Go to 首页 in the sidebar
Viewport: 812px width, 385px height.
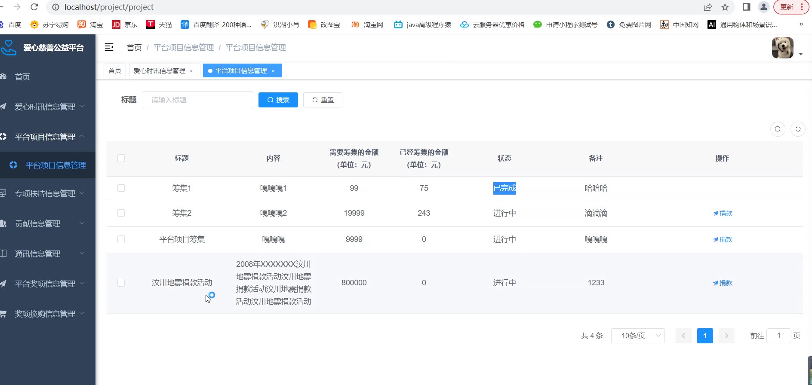(x=22, y=76)
